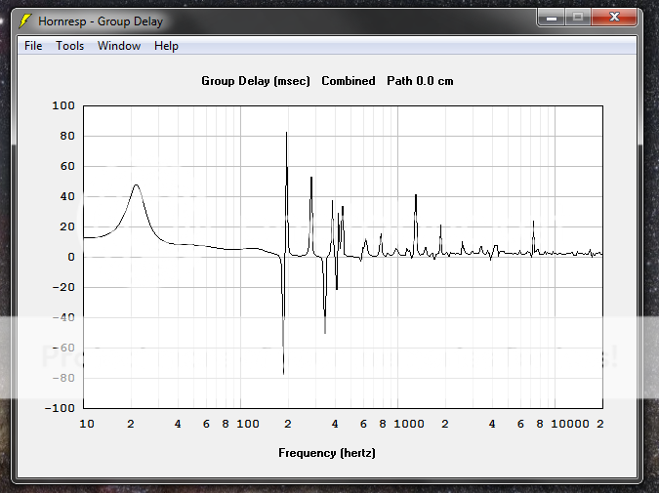Click the tallest spike tip near 200 Hz
The width and height of the screenshot is (659, 493).
[286, 133]
